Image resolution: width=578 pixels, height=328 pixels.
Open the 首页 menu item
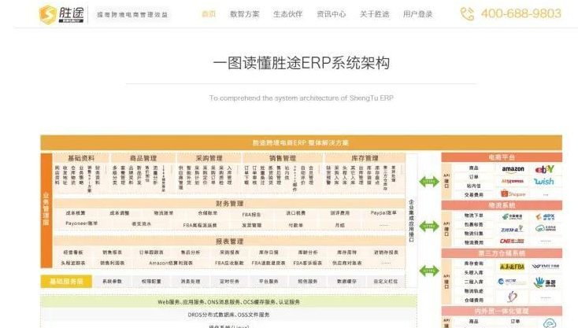pos(209,14)
